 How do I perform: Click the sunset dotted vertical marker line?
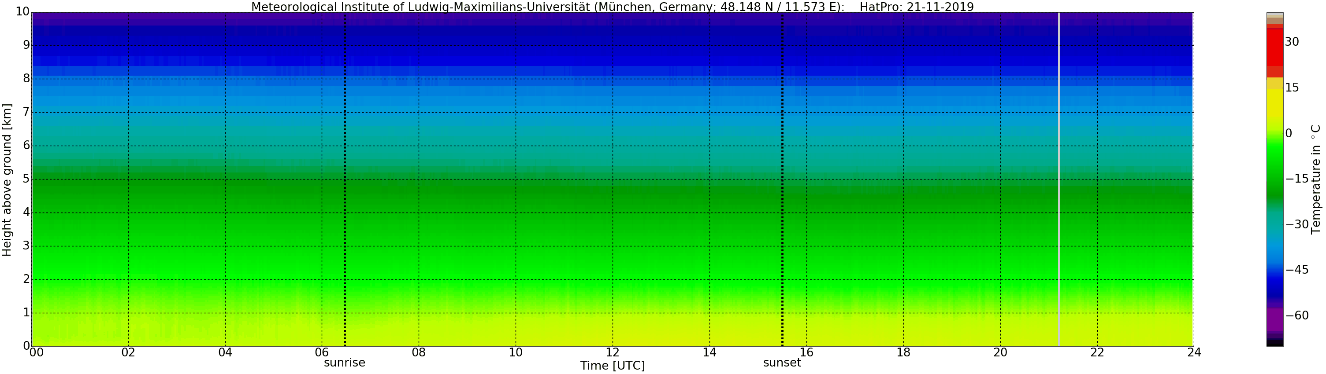tap(782, 180)
